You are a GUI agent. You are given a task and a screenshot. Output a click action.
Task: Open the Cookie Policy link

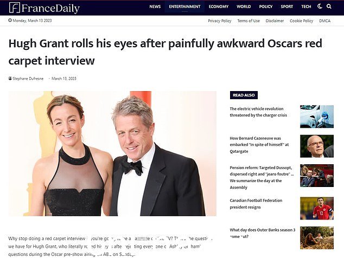pyautogui.click(x=301, y=21)
